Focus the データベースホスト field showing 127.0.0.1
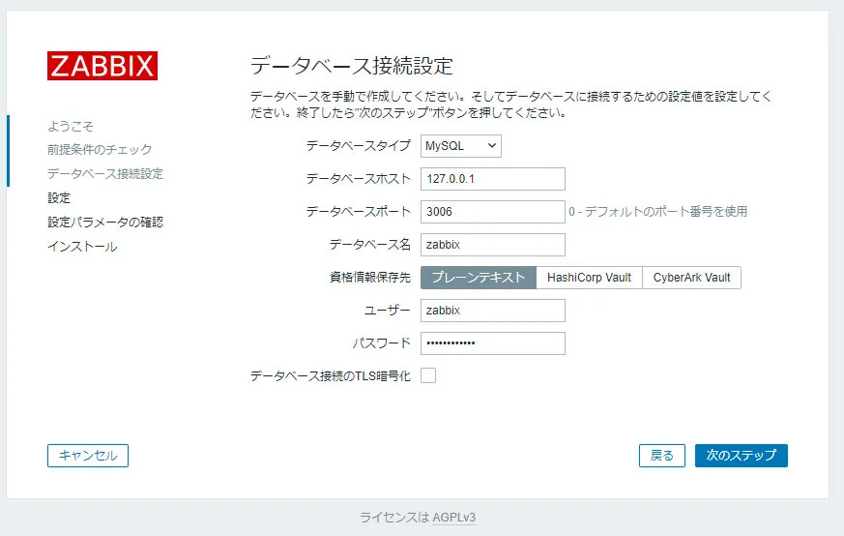The width and height of the screenshot is (844, 536). (492, 179)
